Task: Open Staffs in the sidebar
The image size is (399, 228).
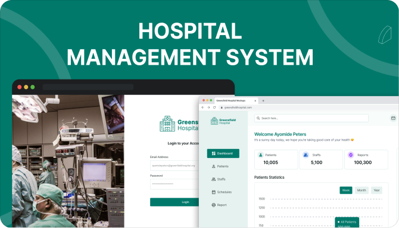Action: (x=219, y=179)
